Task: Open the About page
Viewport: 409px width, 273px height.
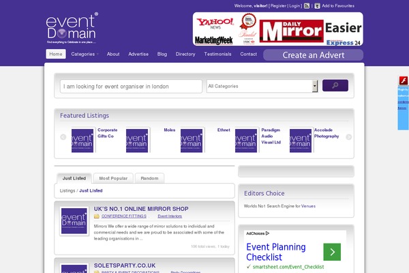Action: coord(113,54)
